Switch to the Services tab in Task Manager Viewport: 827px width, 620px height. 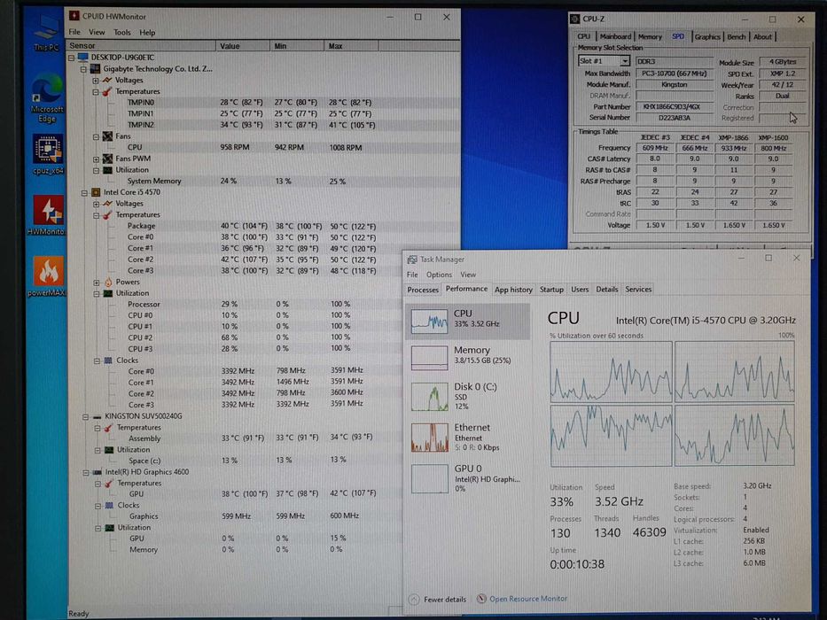click(638, 290)
